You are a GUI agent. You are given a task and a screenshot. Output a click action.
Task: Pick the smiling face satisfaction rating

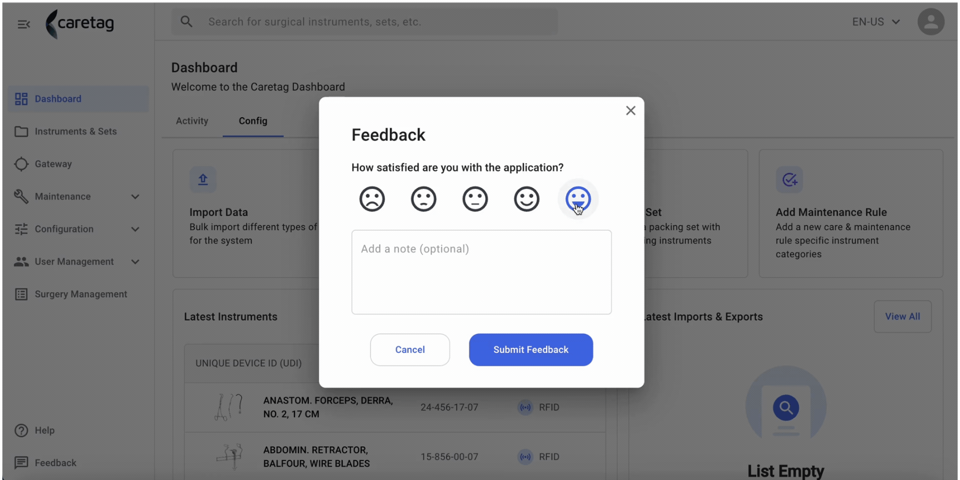pyautogui.click(x=527, y=199)
